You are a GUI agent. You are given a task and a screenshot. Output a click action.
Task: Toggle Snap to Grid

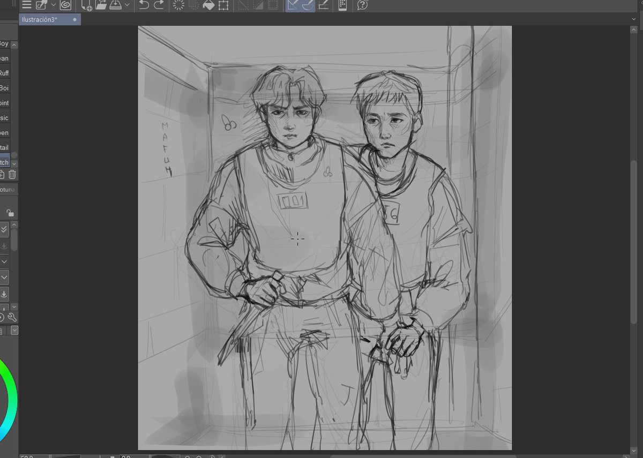tap(323, 5)
